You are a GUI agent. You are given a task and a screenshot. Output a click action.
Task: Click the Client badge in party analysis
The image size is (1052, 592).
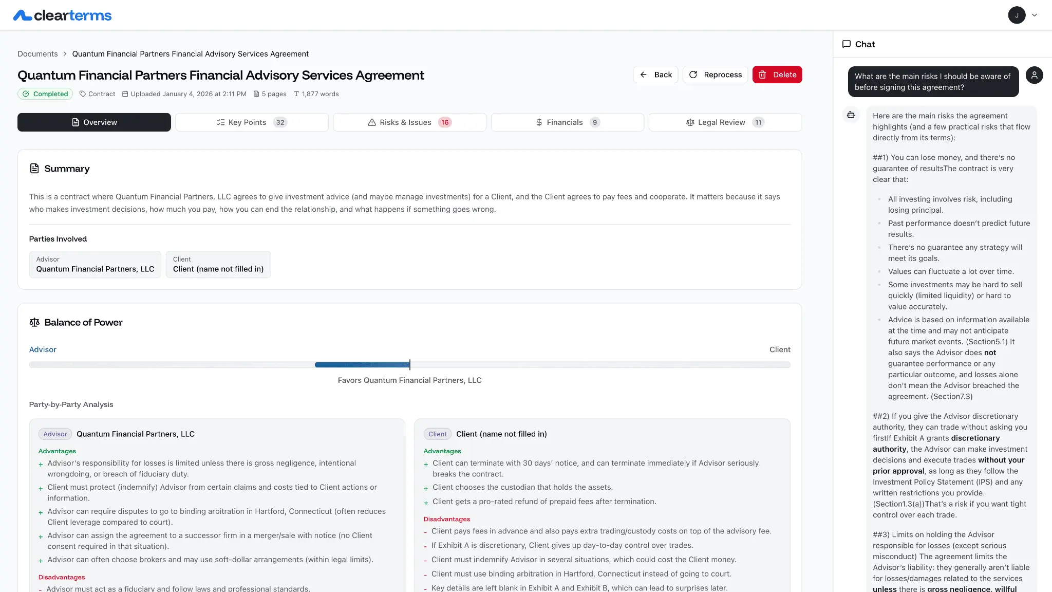[x=438, y=434]
